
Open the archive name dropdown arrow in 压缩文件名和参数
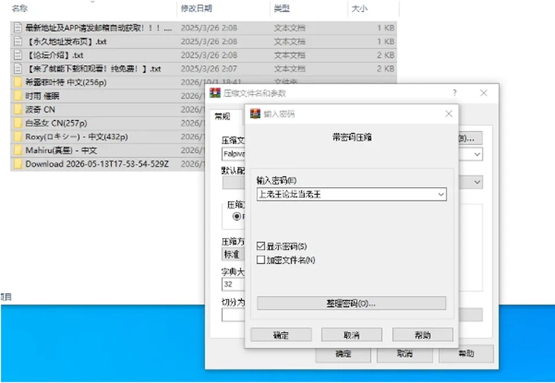pyautogui.click(x=477, y=154)
